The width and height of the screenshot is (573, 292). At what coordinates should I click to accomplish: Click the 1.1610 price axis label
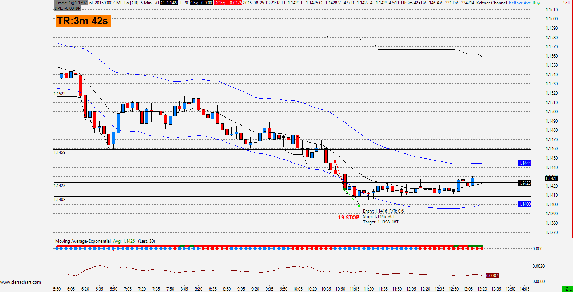pyautogui.click(x=552, y=10)
